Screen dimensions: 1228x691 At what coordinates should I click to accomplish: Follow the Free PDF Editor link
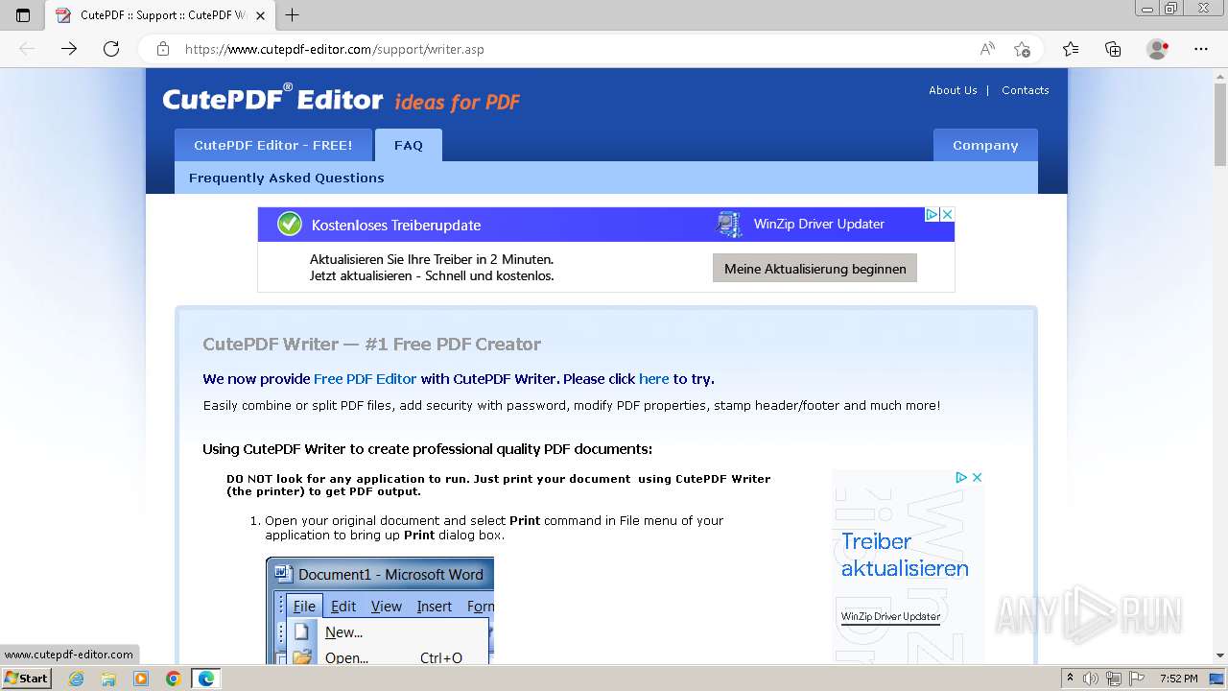365,379
